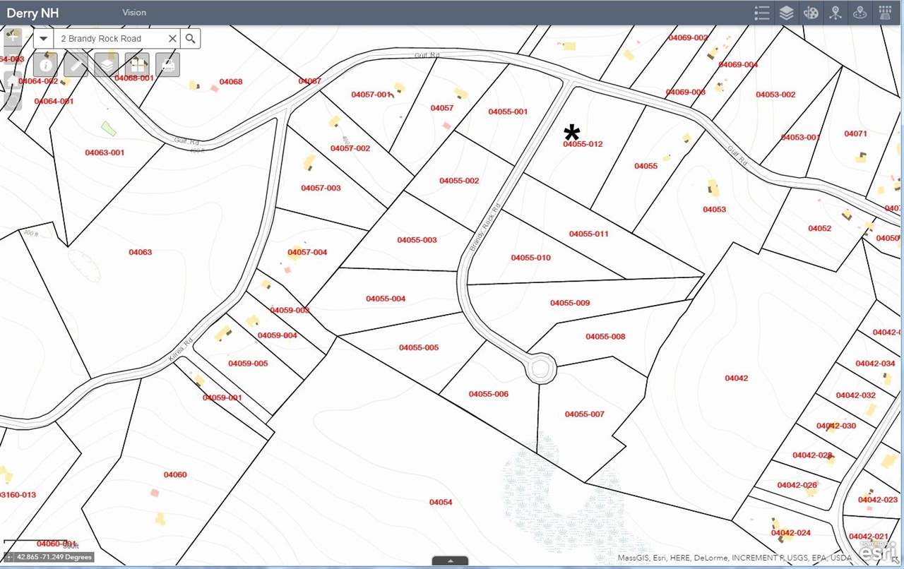Click the coordinates icon beside 42.865 -71.249
Image resolution: width=904 pixels, height=569 pixels.
(x=9, y=557)
